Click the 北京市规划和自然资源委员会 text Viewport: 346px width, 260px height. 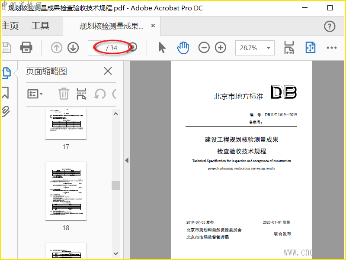click(214, 230)
